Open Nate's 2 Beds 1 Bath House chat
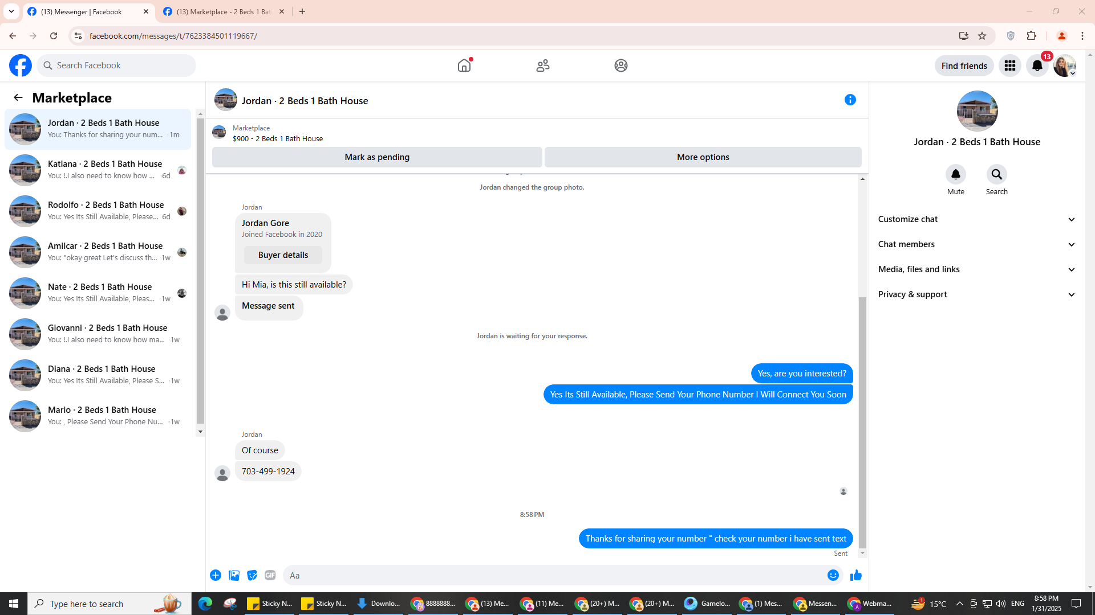 tap(98, 293)
